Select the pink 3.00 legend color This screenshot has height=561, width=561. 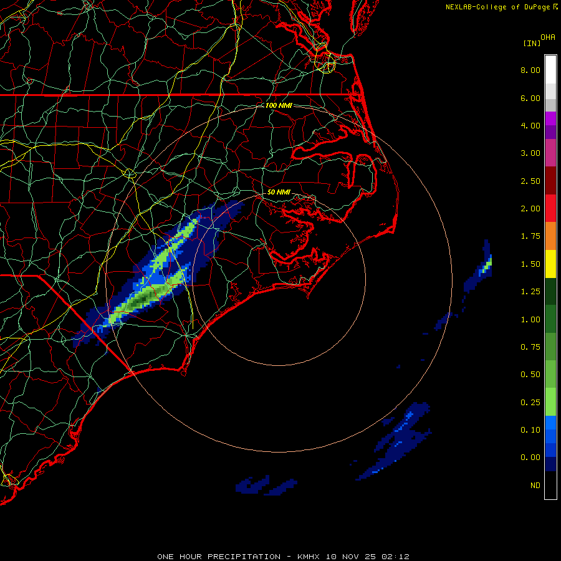click(550, 153)
